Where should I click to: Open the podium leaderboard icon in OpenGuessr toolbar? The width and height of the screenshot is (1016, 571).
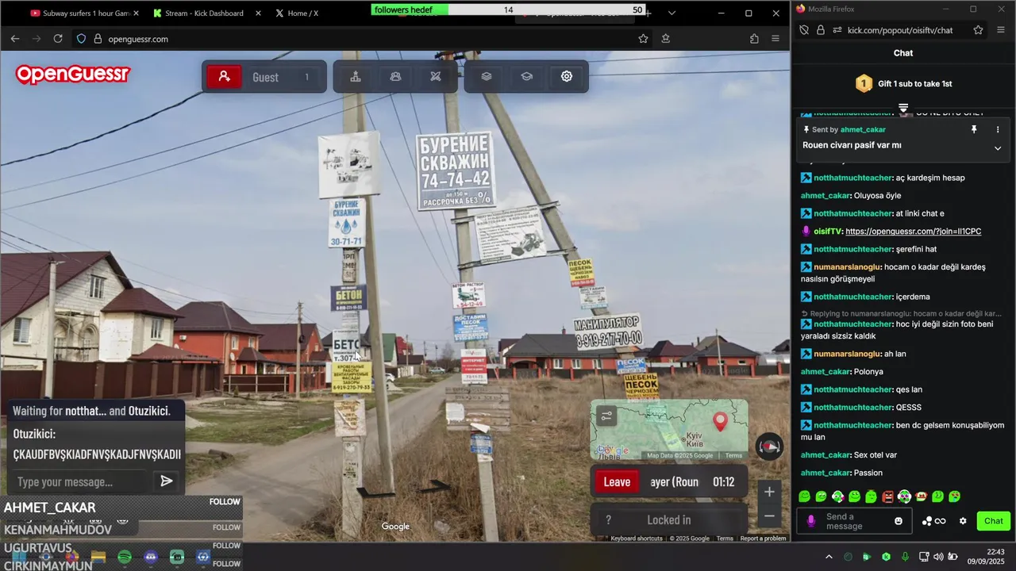tap(356, 77)
